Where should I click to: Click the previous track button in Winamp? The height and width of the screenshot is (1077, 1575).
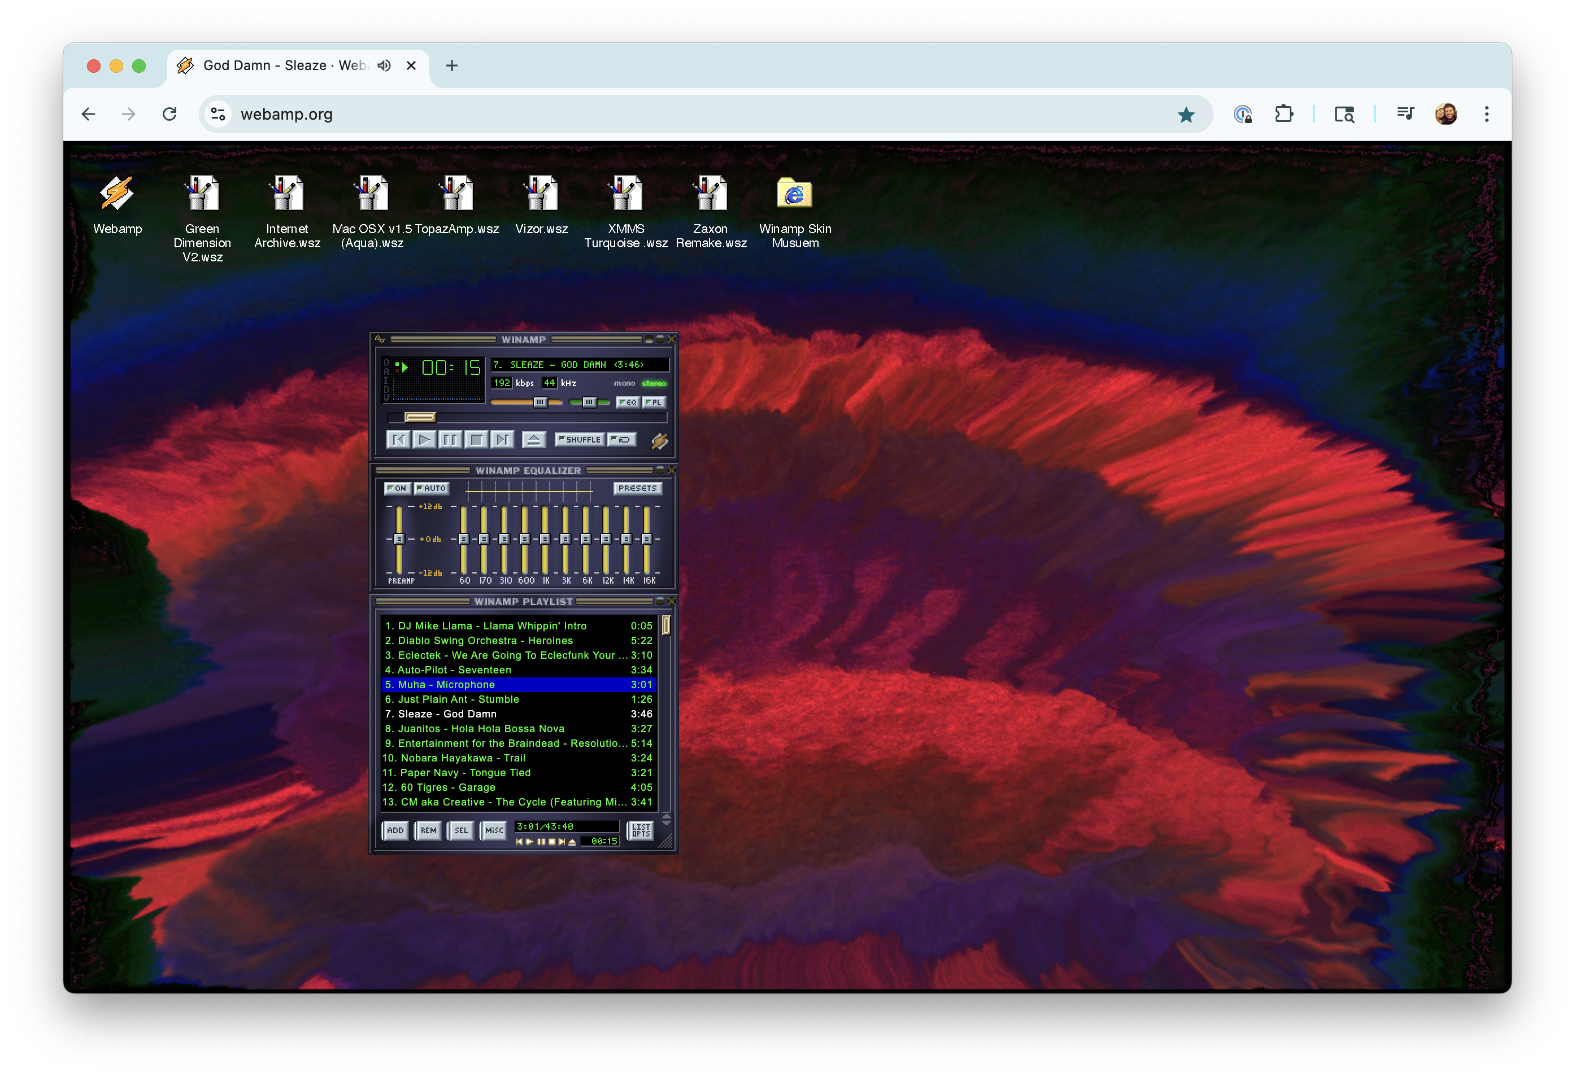[398, 440]
